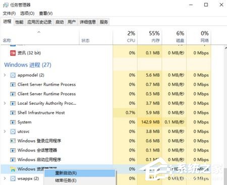
Task: Close the Task Manager window
Action: tap(221, 5)
